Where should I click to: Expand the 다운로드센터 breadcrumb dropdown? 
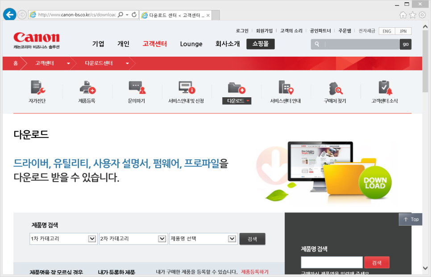(127, 63)
